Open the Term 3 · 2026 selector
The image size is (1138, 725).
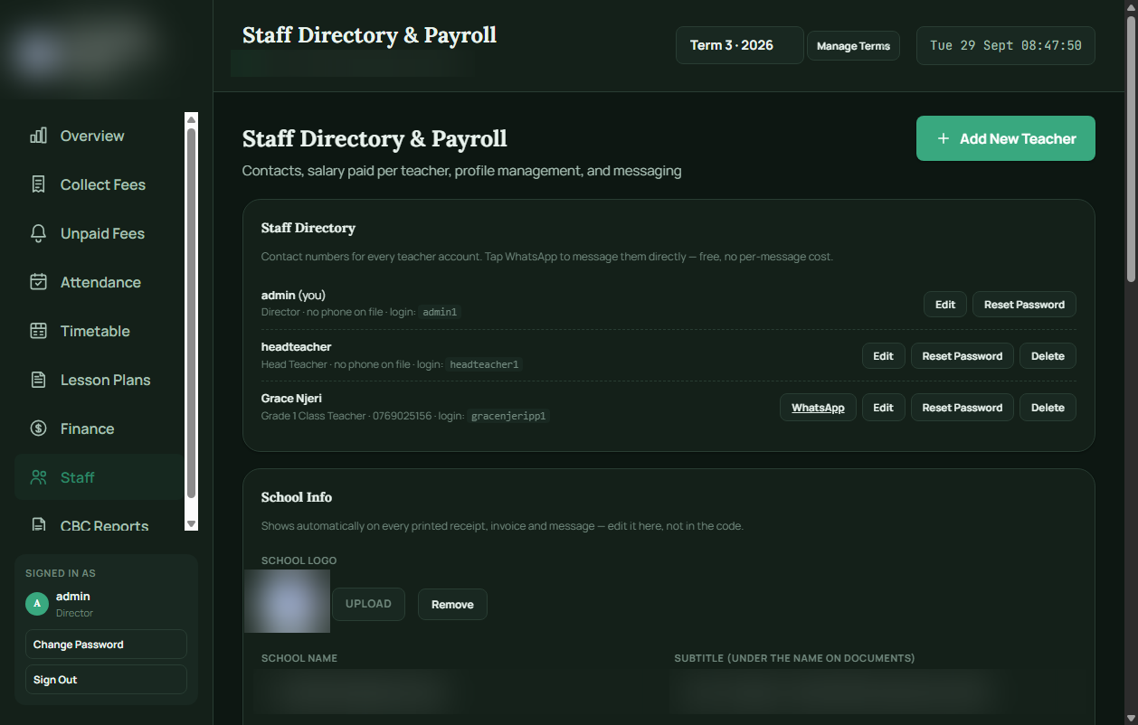(739, 45)
